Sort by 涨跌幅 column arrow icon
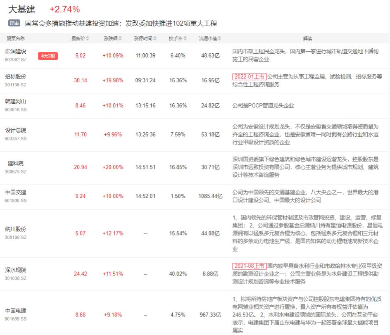The width and height of the screenshot is (390, 335). pos(120,38)
